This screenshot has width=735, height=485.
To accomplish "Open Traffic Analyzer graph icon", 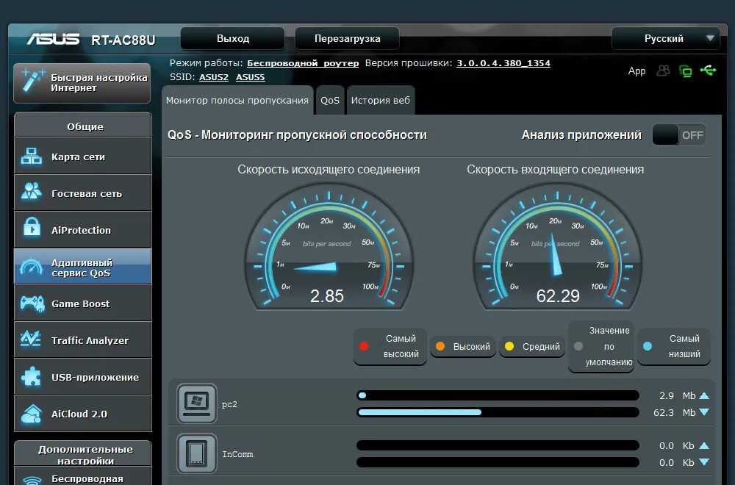I will [x=31, y=339].
